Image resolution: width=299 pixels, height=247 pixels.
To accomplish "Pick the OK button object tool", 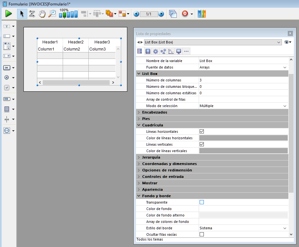I will [x=7, y=68].
